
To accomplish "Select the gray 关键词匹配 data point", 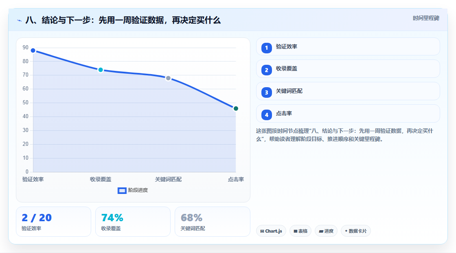I will click(168, 78).
